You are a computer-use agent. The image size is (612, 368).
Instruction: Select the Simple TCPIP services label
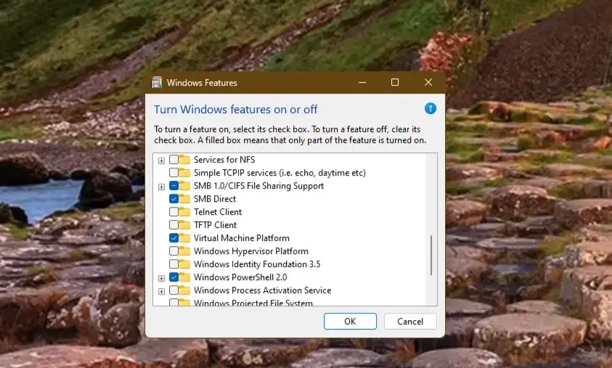coord(280,173)
